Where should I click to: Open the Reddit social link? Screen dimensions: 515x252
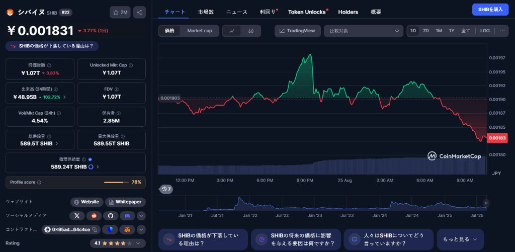coord(94,216)
